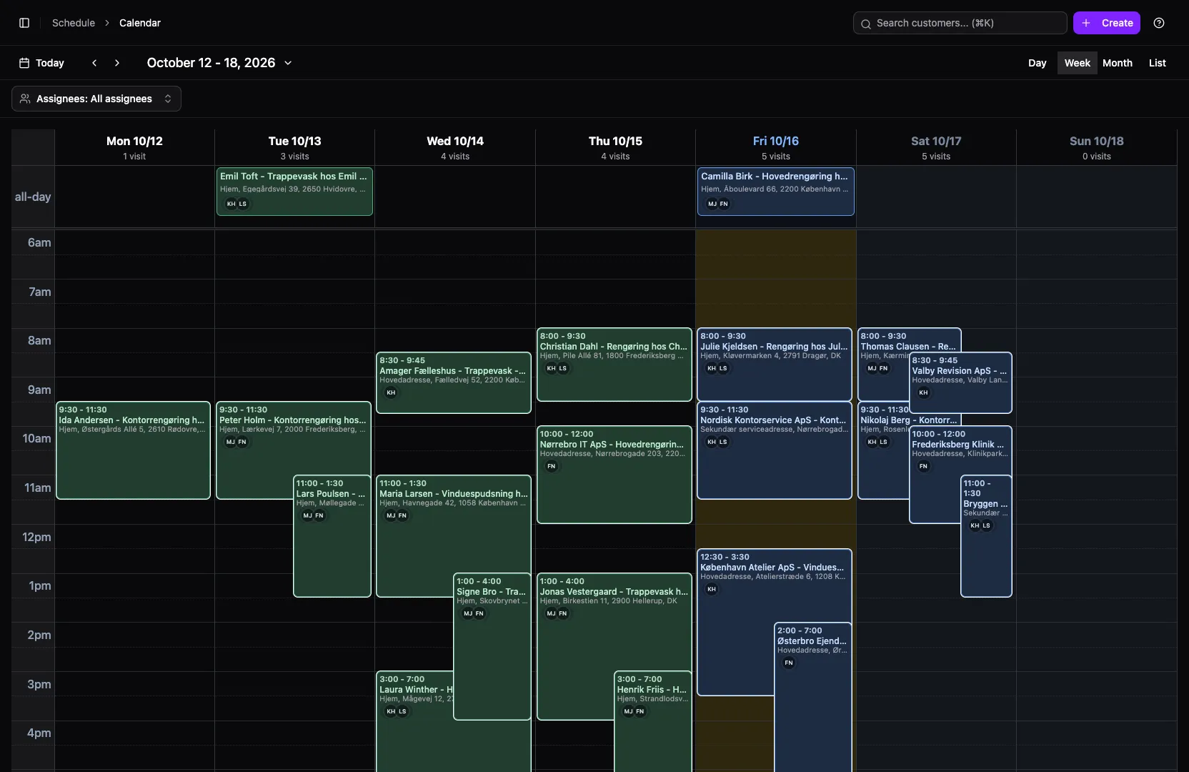
Task: Click KH badge on København Atelier visit
Action: 712,589
